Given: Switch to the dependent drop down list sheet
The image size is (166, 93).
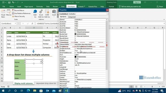Looking at the screenshot, I should [x=46, y=83].
